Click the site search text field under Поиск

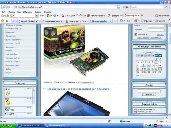coord(149,91)
